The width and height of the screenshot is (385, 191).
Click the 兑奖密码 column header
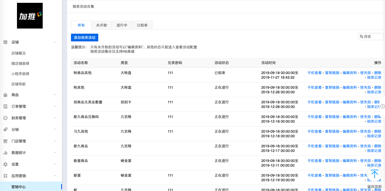click(x=175, y=63)
